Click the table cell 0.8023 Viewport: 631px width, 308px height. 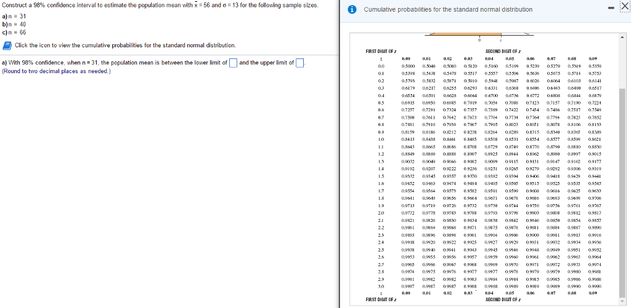pos(511,124)
